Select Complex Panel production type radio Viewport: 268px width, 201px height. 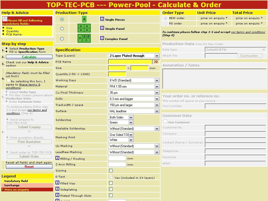coord(62,39)
